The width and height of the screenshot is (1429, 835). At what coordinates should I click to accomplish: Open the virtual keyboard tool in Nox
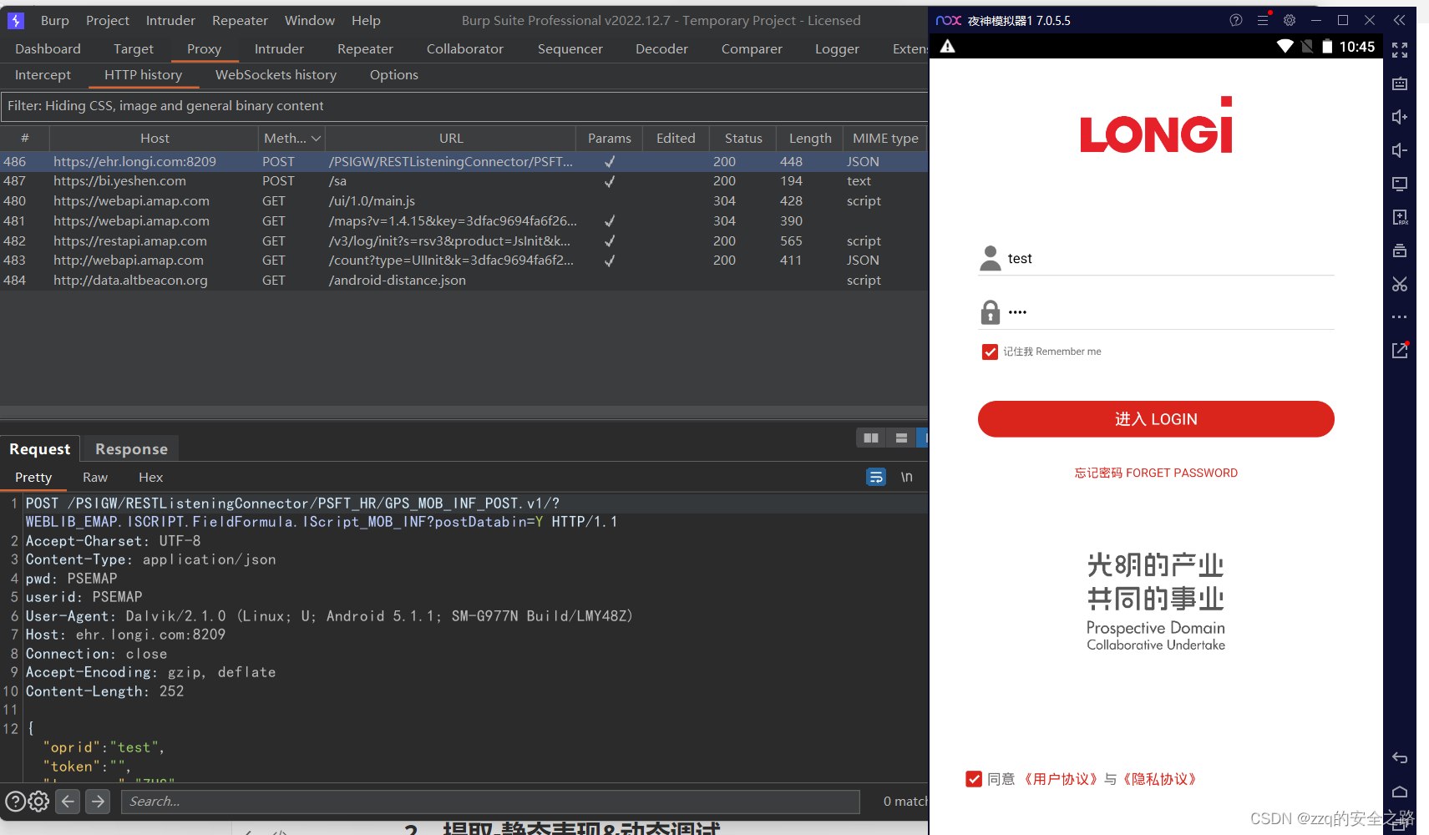1401,83
